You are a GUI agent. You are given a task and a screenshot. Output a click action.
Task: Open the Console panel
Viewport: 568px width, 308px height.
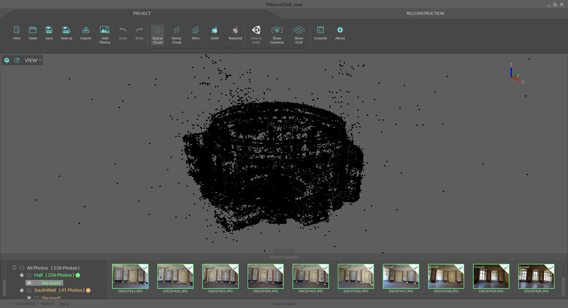[320, 33]
